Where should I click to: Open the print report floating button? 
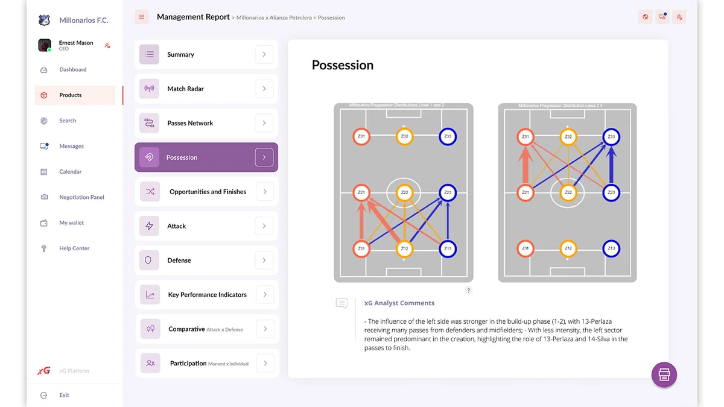tap(664, 374)
